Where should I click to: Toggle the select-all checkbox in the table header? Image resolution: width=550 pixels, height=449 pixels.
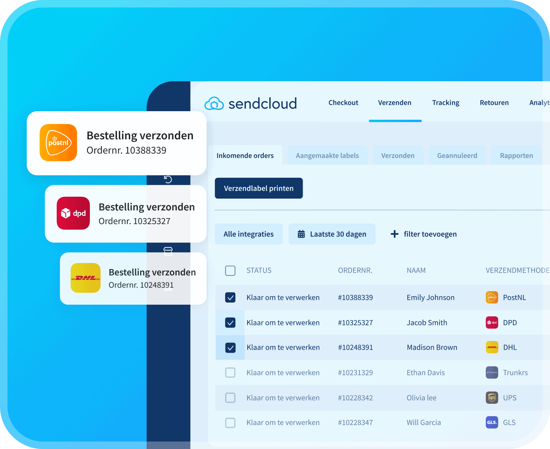click(230, 270)
